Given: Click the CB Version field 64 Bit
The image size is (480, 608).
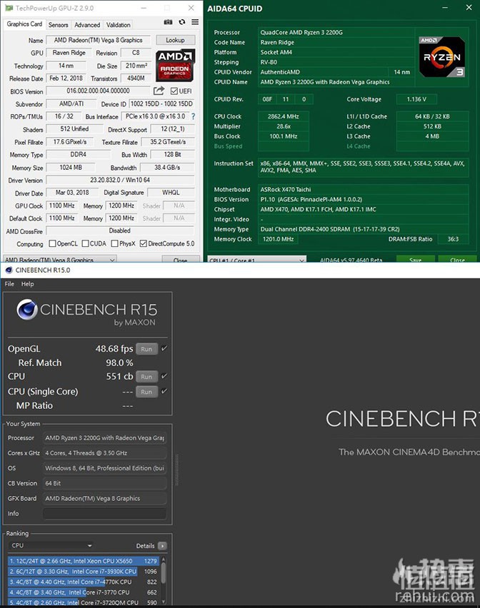Looking at the screenshot, I should [105, 483].
